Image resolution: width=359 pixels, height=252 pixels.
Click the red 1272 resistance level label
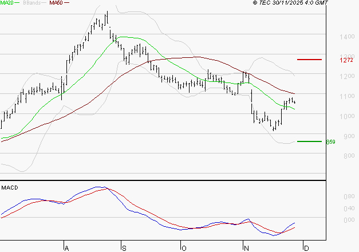(346, 60)
